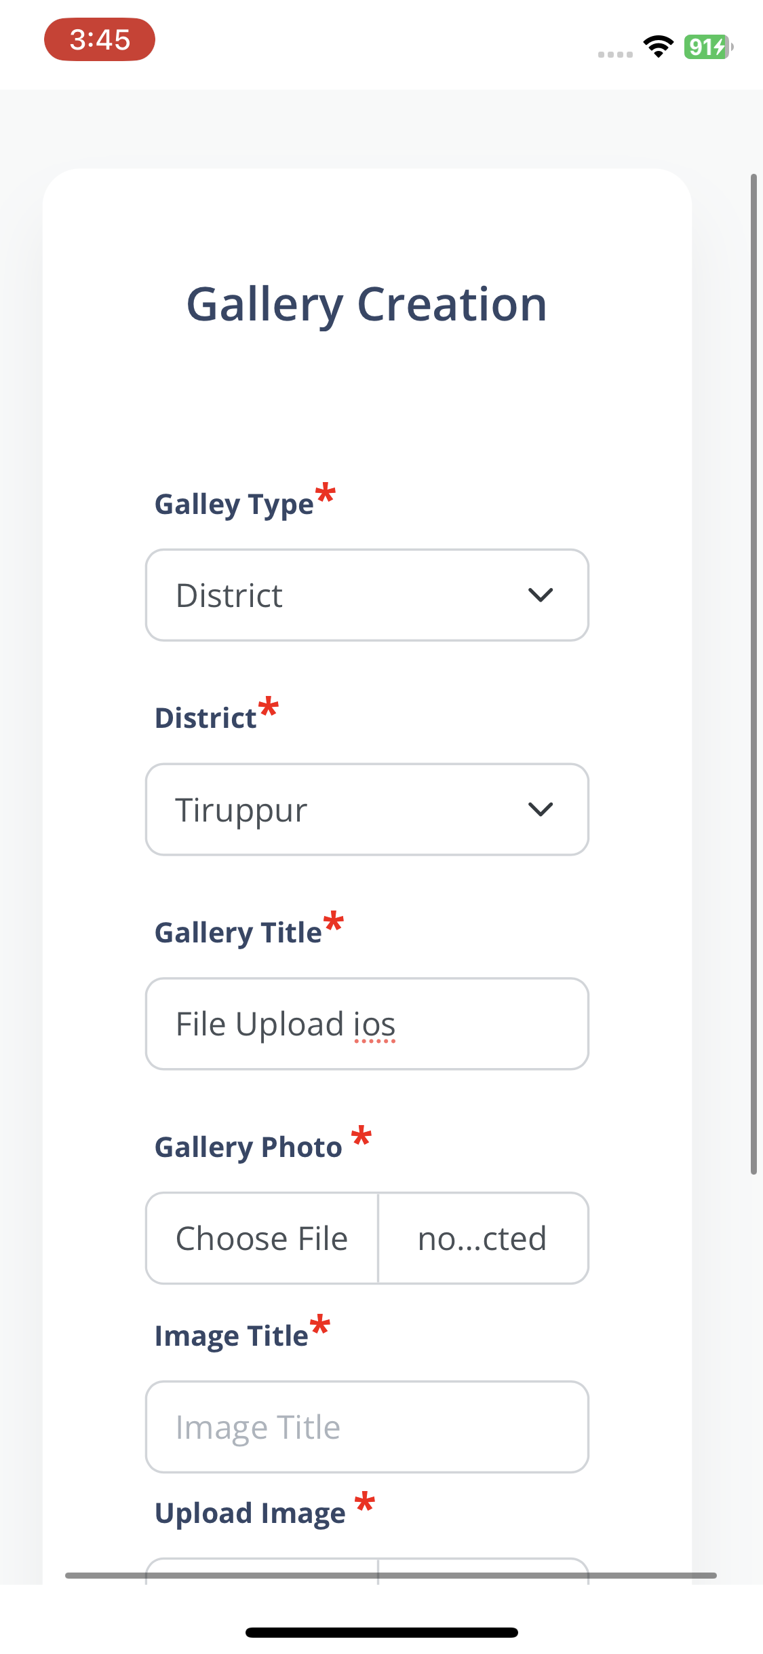Click the chevron arrow on Galley Type dropdown

(541, 595)
